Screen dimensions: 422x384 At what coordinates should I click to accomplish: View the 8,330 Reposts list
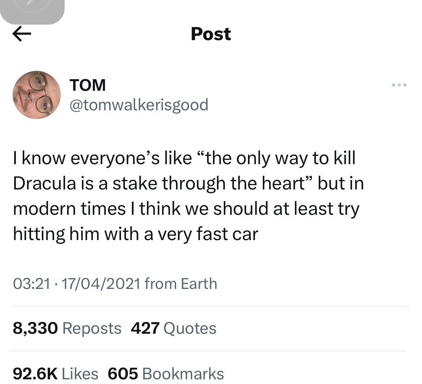(x=67, y=328)
